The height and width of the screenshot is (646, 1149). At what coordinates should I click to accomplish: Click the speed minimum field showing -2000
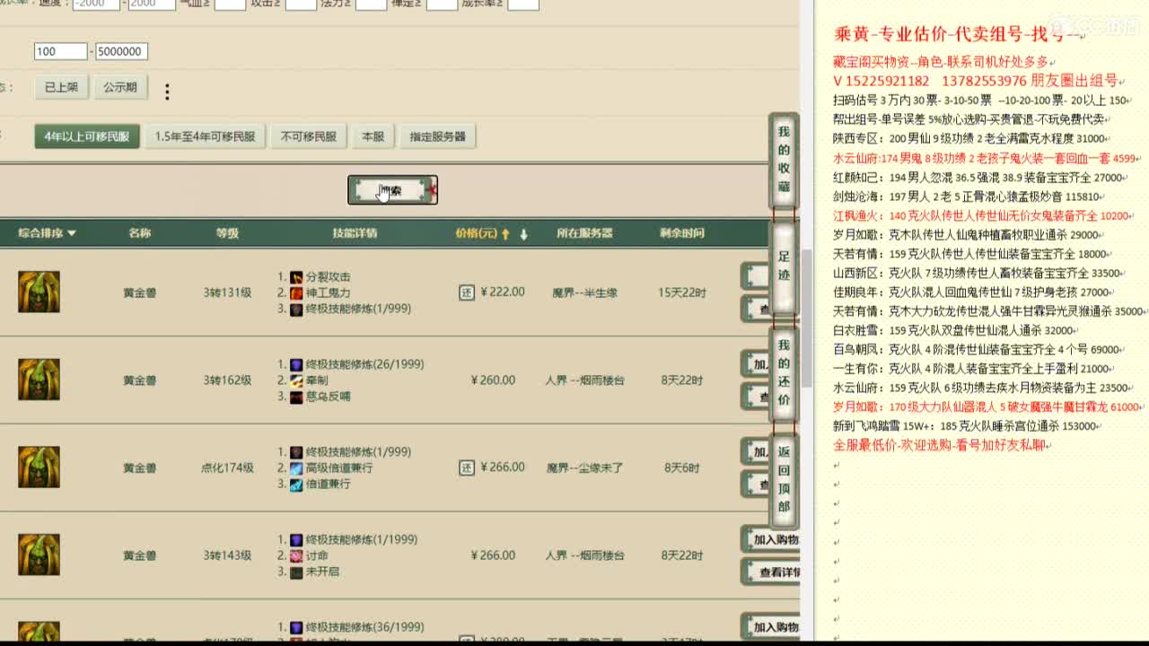96,4
